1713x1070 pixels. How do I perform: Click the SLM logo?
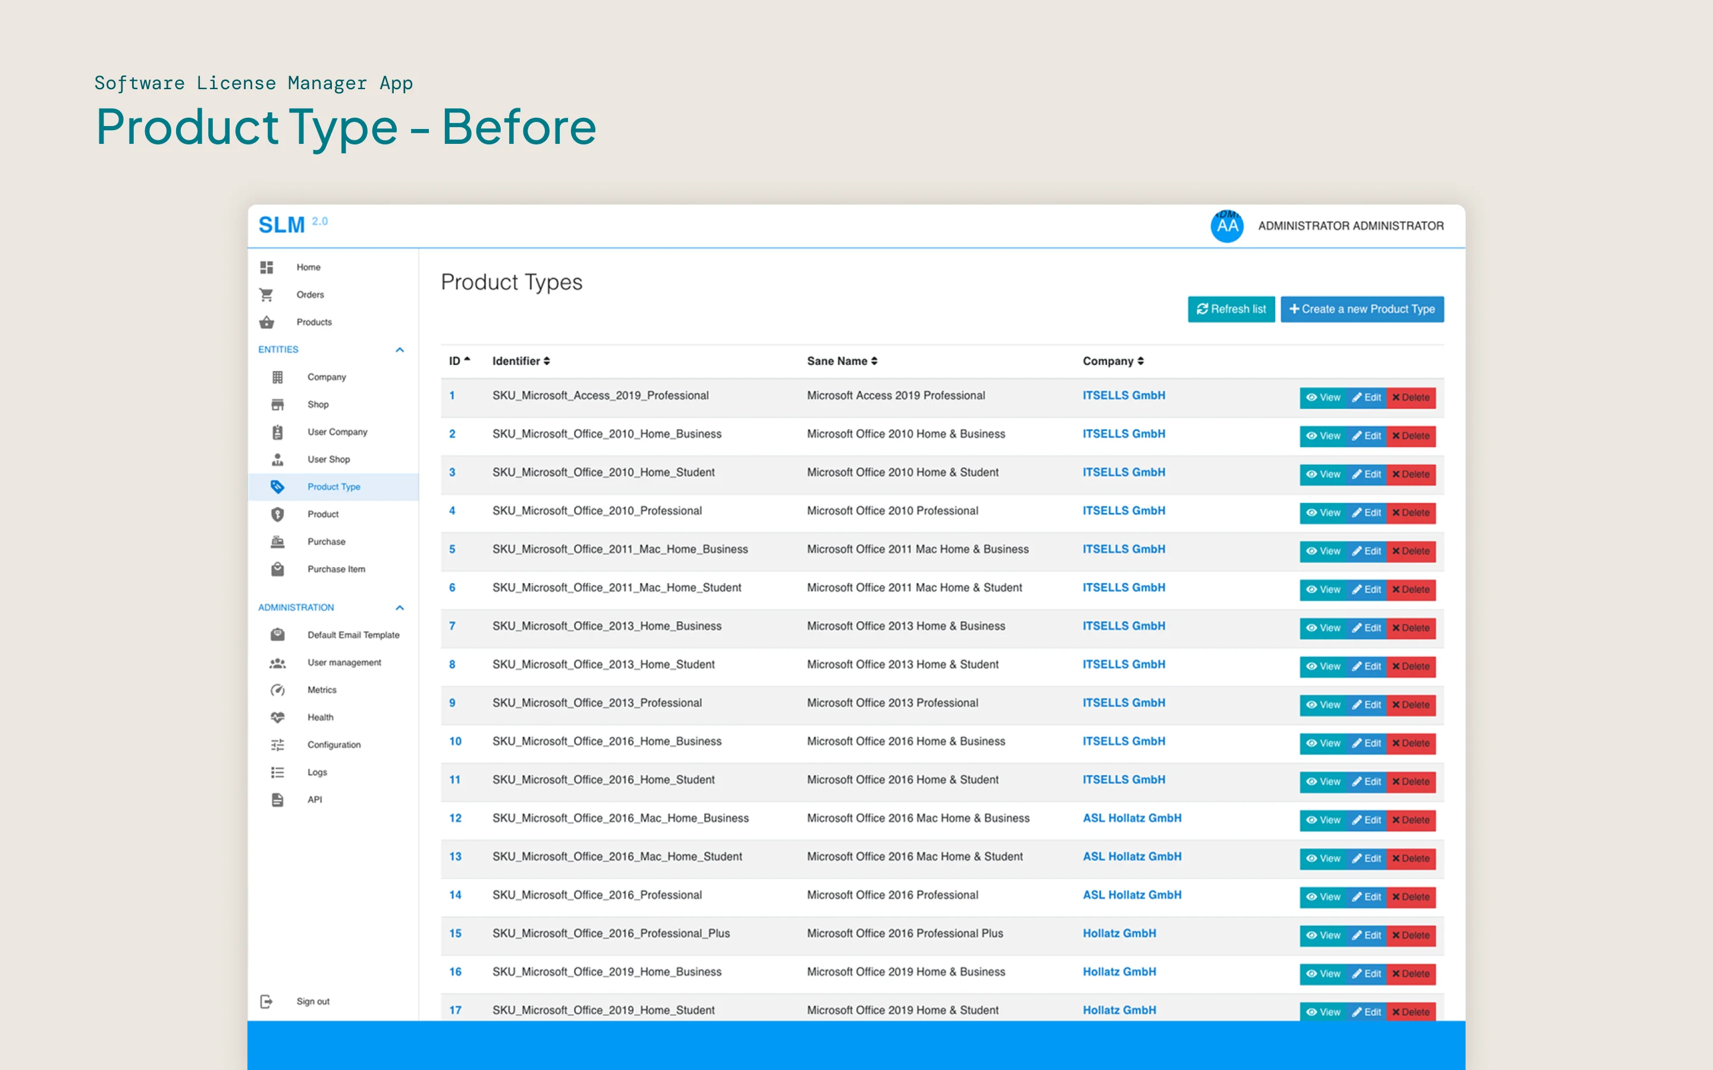tap(281, 225)
